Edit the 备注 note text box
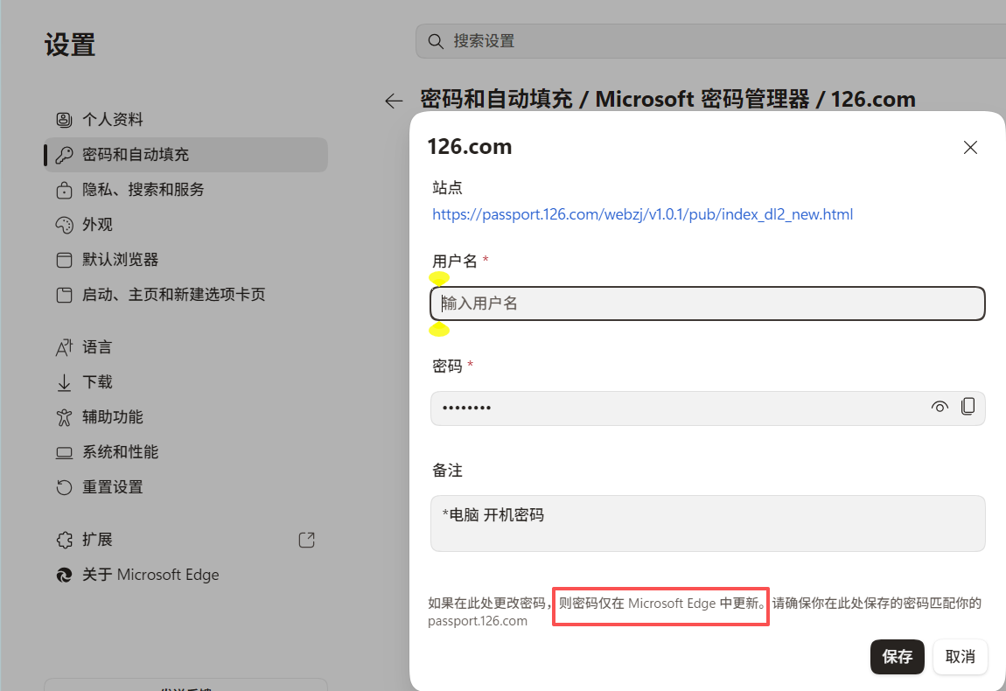This screenshot has height=691, width=1006. (708, 524)
